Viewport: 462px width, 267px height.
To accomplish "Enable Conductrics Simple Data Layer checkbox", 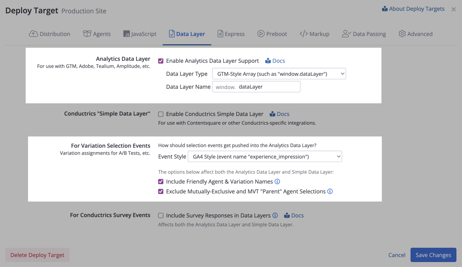I will tap(161, 114).
